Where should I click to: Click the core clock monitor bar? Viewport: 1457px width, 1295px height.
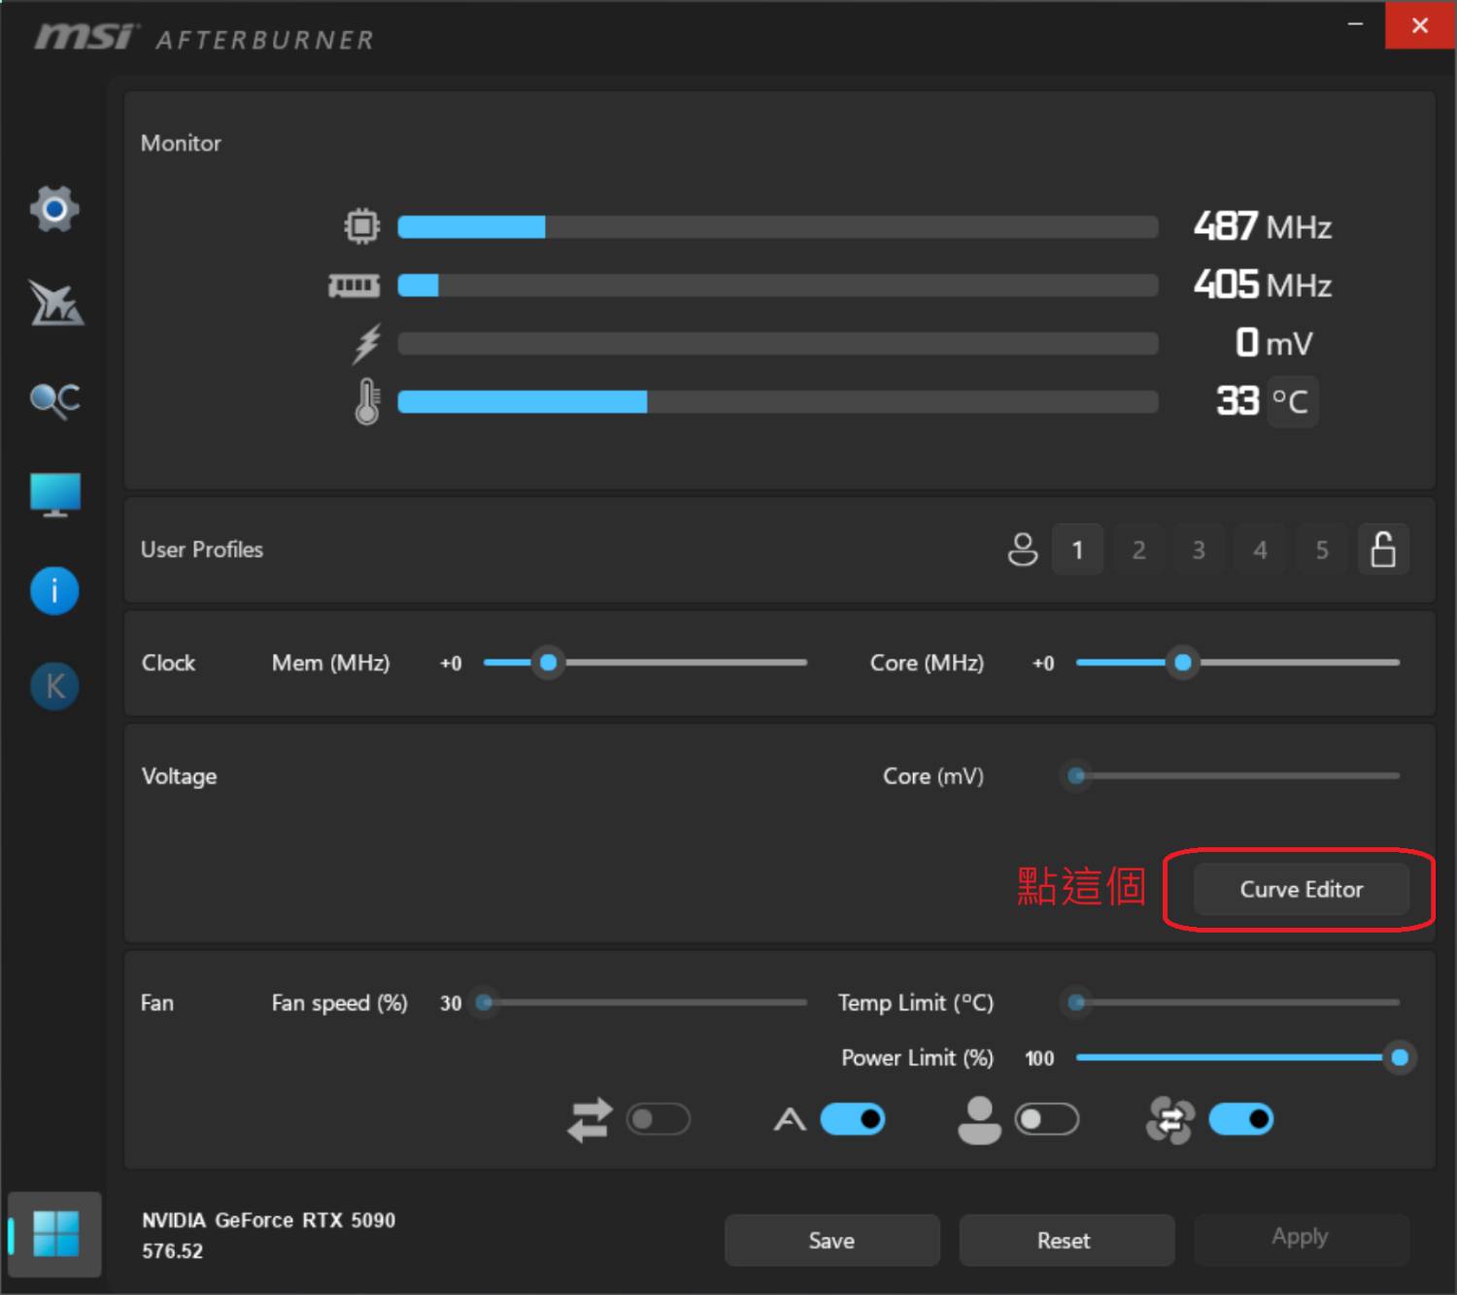(x=778, y=227)
